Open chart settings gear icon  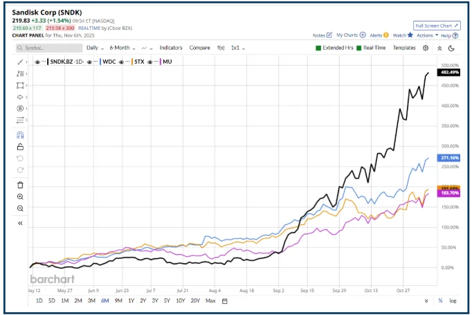(x=425, y=48)
